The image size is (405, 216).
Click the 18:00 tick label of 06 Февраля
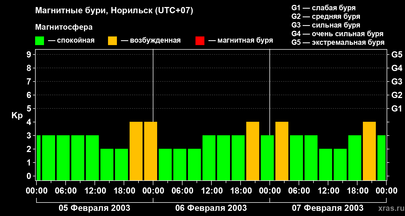tap(241, 191)
